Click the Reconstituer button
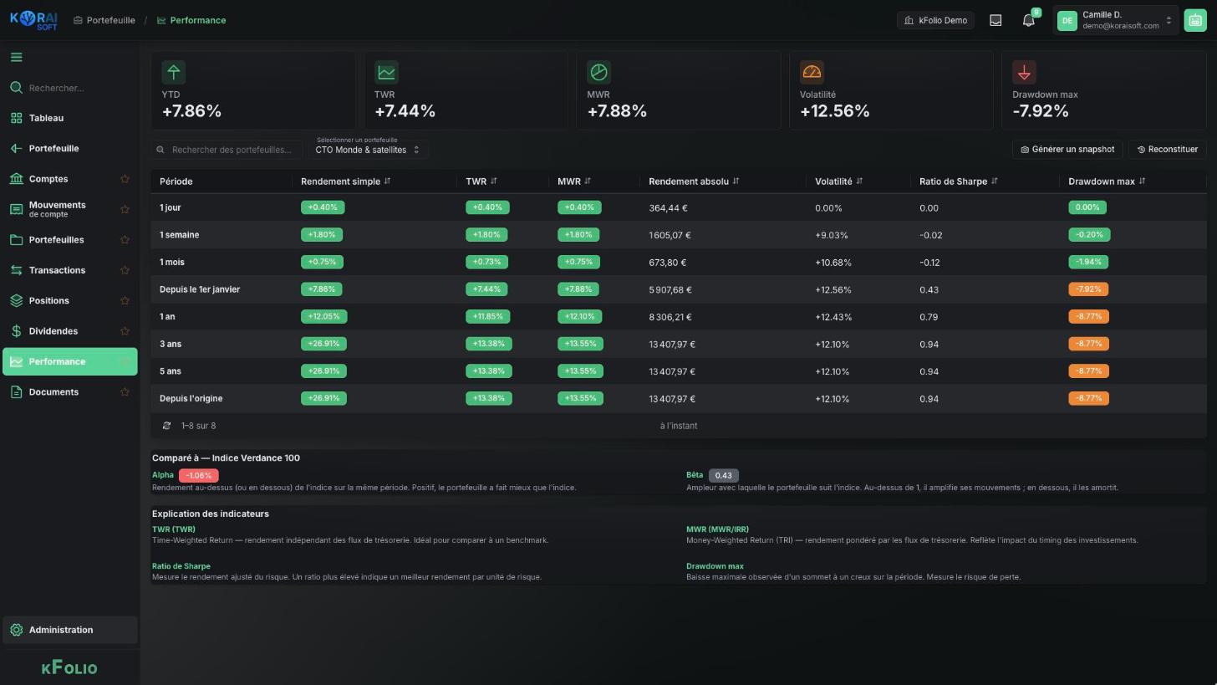Screen dimensions: 1217x685 click(1168, 150)
